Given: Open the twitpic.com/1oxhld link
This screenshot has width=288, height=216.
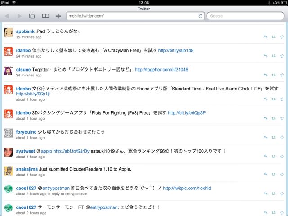Looking at the screenshot, I should pyautogui.click(x=187, y=188).
